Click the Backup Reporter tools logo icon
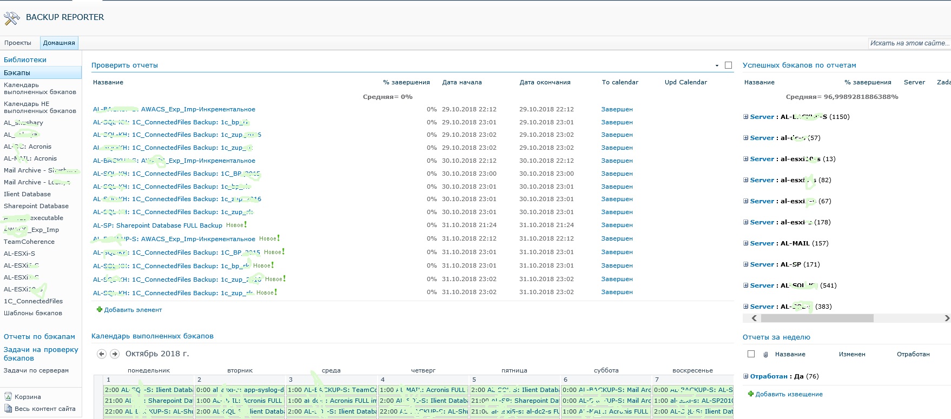This screenshot has width=951, height=419. pos(12,18)
